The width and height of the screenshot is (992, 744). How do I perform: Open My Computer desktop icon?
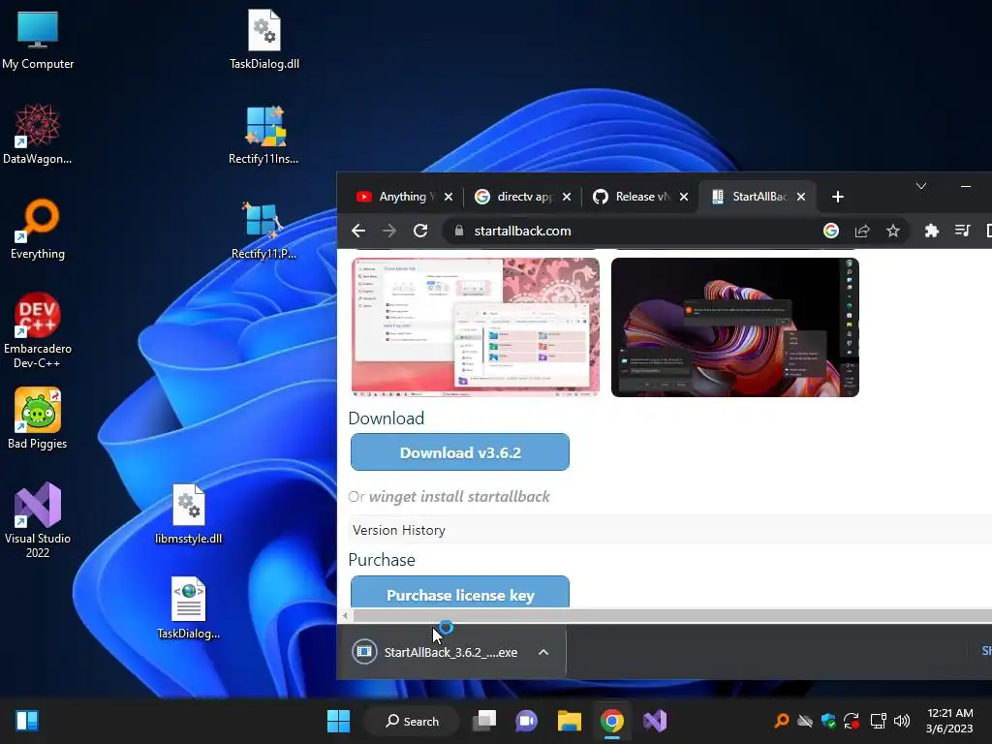38,39
